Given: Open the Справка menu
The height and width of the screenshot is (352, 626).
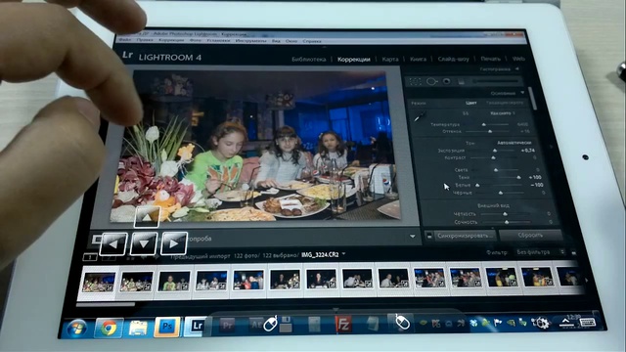Looking at the screenshot, I should tap(312, 41).
